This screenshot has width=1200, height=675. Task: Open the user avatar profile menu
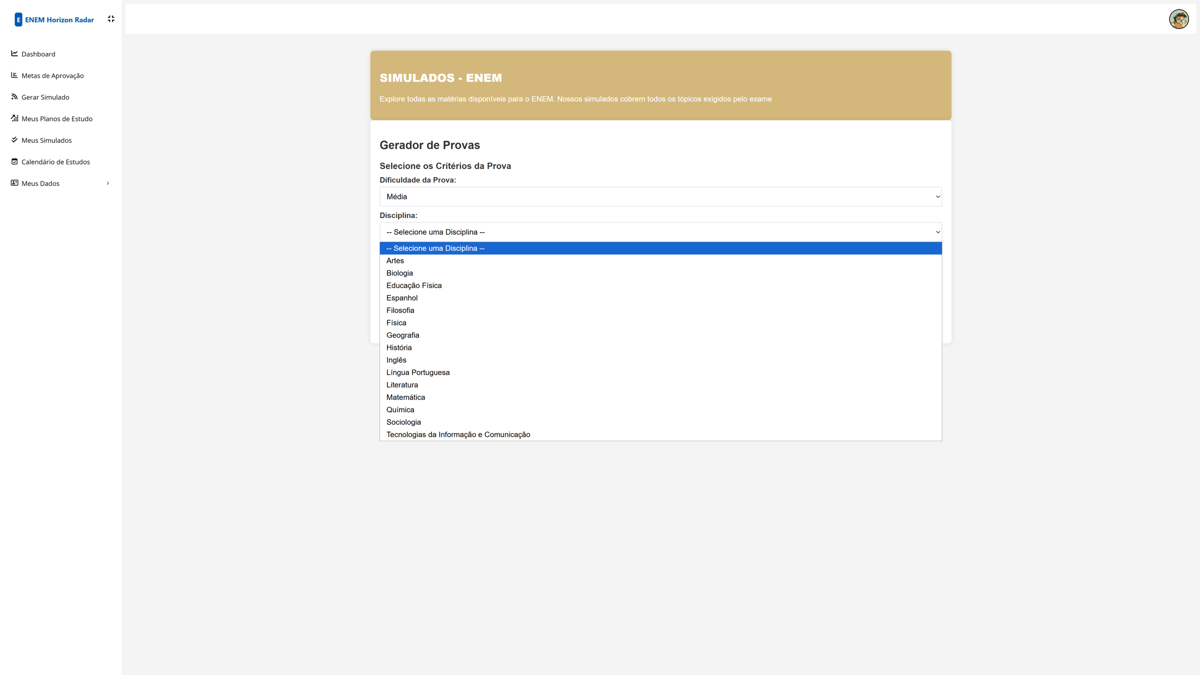[1178, 19]
